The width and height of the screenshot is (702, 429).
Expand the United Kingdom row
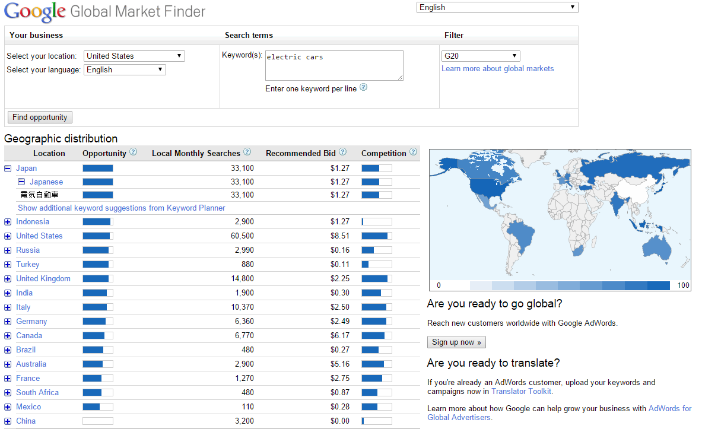point(8,279)
